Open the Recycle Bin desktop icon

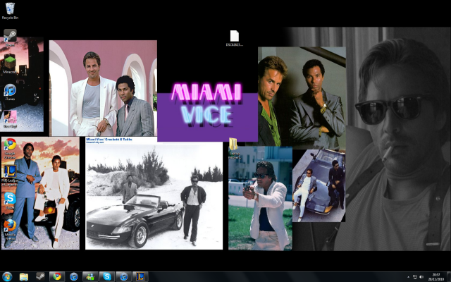tap(10, 10)
